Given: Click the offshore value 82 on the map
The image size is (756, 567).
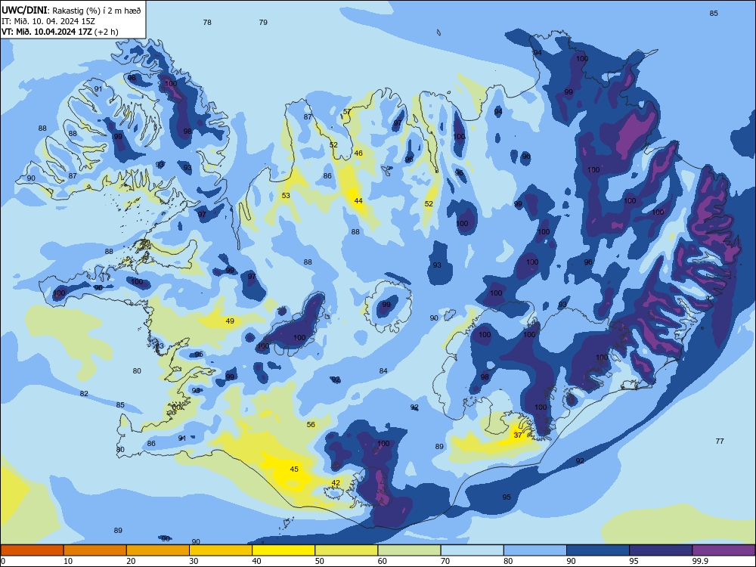Looking at the screenshot, I should (x=84, y=393).
